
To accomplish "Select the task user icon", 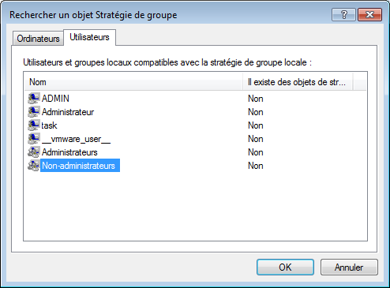I will pos(34,125).
